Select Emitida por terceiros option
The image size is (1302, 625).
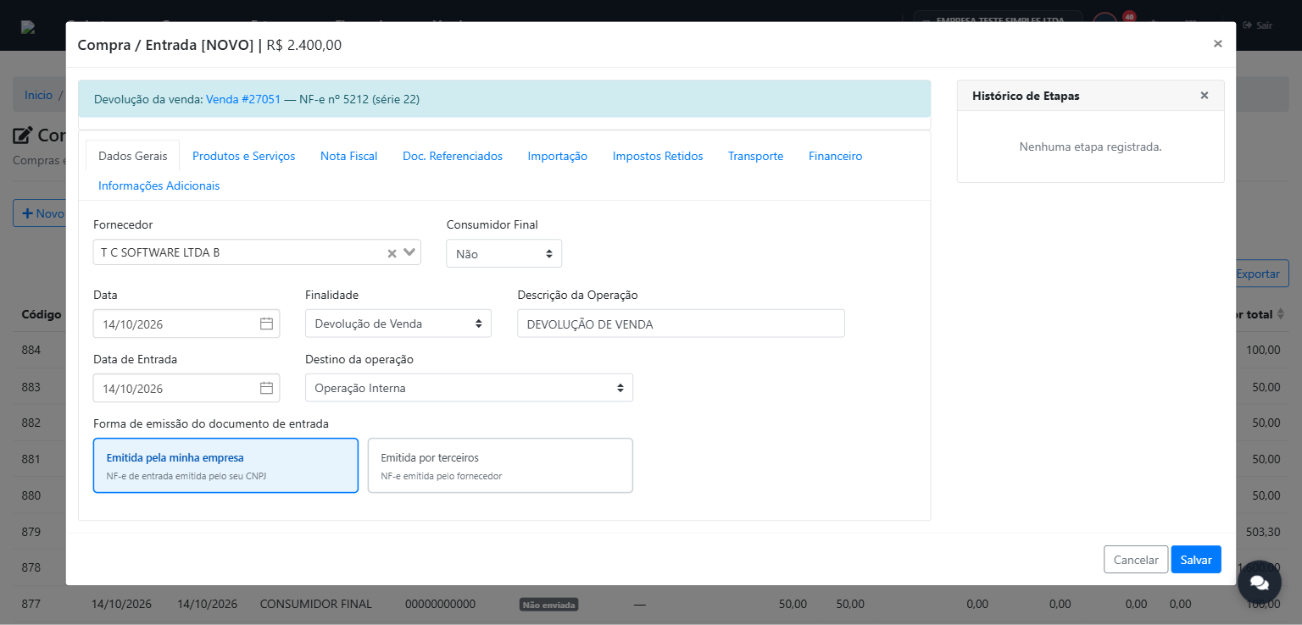[x=500, y=465]
